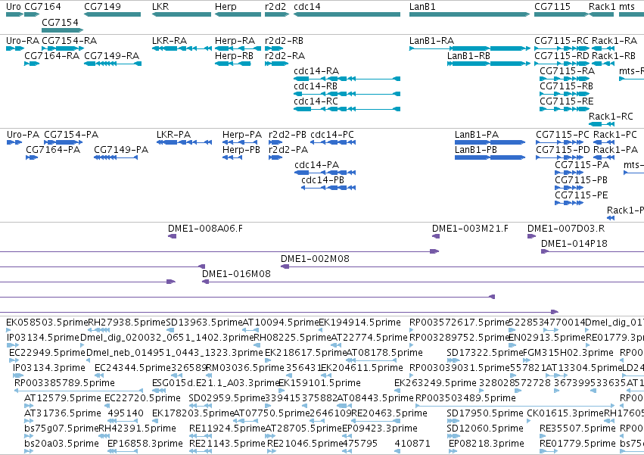This screenshot has width=644, height=455.
Task: Select the cdc14 gene bar
Action: pyautogui.click(x=347, y=14)
